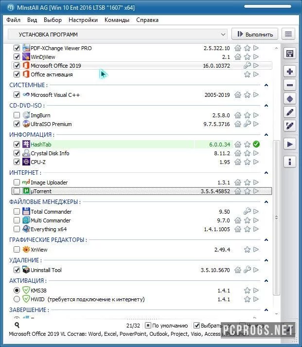Click home icon for Multi Commander
Image resolution: width=302 pixels, height=347 pixels.
click(x=238, y=220)
